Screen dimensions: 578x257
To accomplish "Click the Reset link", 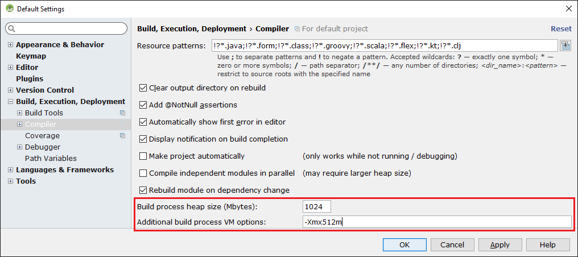I will [561, 28].
